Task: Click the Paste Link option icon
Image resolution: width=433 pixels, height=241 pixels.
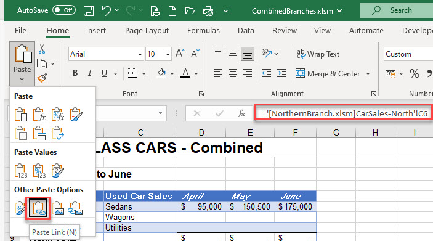Action: tap(38, 208)
